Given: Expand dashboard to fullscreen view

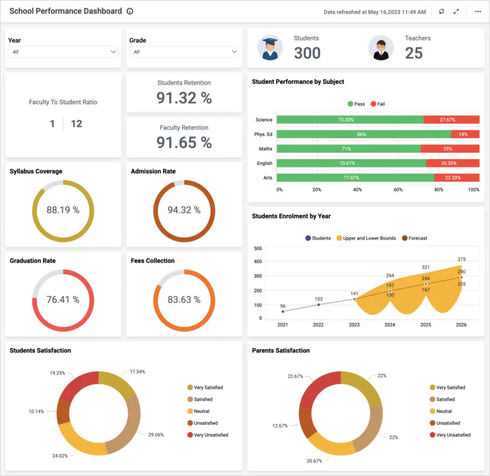Looking at the screenshot, I should pos(456,12).
